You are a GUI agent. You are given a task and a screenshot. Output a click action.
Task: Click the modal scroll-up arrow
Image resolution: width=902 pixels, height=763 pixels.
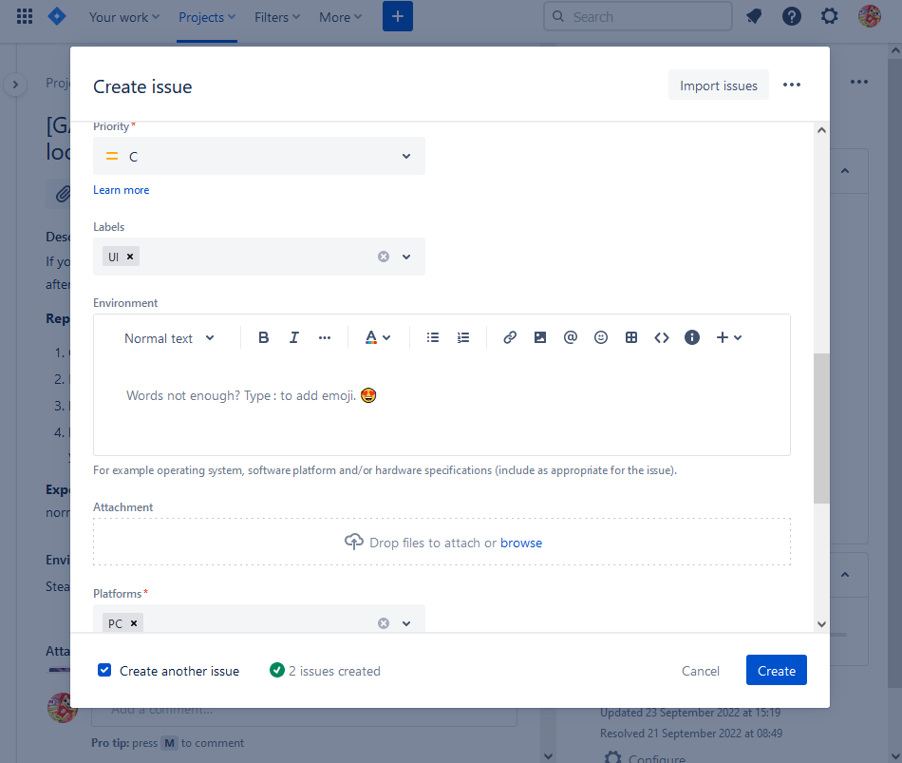tap(821, 130)
